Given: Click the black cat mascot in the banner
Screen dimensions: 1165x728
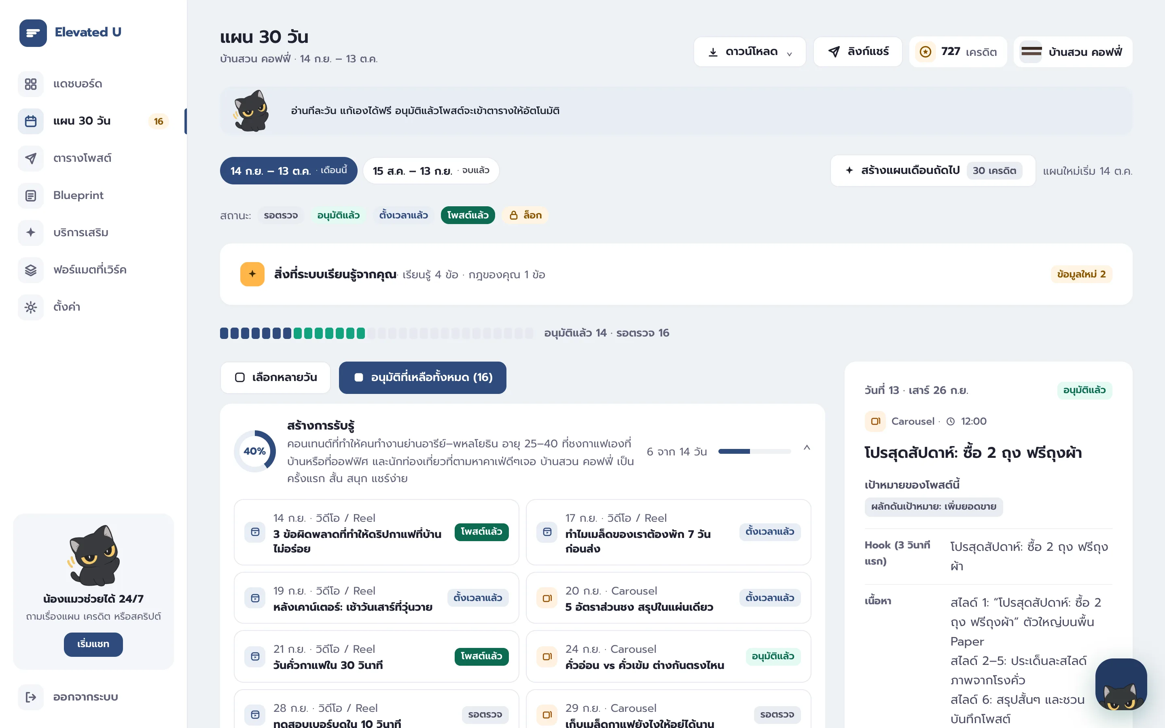Looking at the screenshot, I should pos(251,111).
